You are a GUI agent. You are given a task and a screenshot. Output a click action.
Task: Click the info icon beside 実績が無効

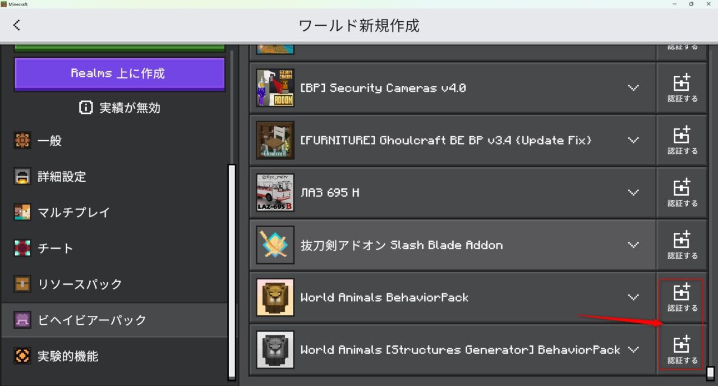coord(86,108)
